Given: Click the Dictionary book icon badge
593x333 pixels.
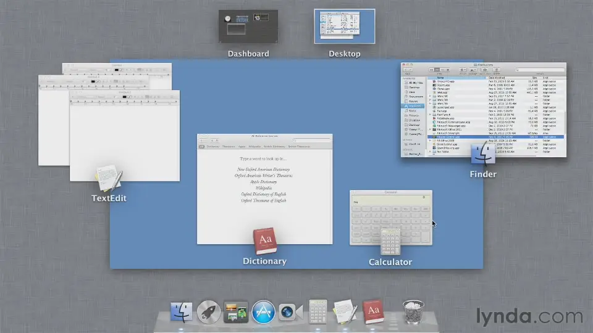Looking at the screenshot, I should [x=265, y=241].
